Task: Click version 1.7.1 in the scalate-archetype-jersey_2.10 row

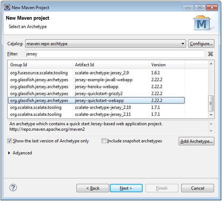Action: [x=155, y=107]
